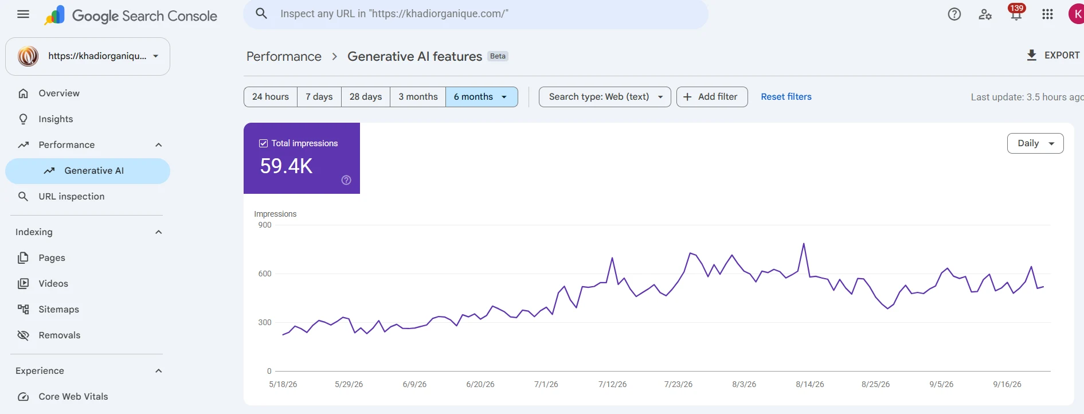Collapse the Experience section
This screenshot has width=1084, height=414.
[159, 371]
